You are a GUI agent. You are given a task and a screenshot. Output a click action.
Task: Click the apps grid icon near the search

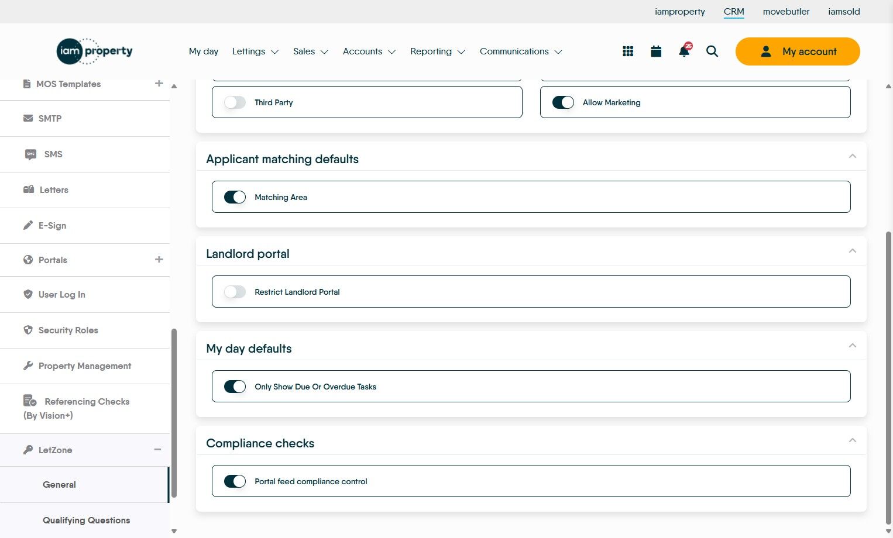coord(627,51)
